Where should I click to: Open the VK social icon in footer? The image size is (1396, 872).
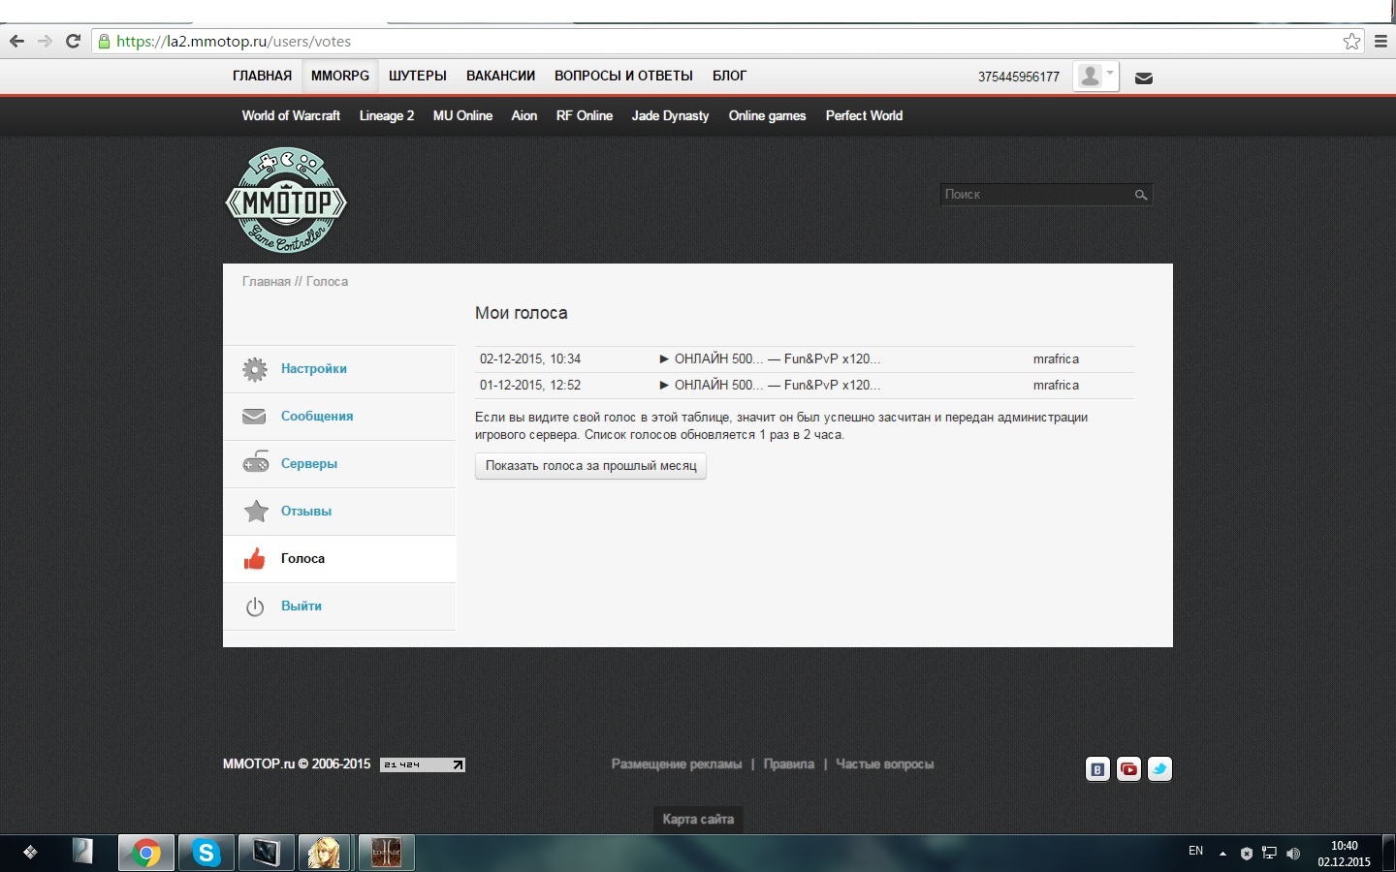(1097, 769)
